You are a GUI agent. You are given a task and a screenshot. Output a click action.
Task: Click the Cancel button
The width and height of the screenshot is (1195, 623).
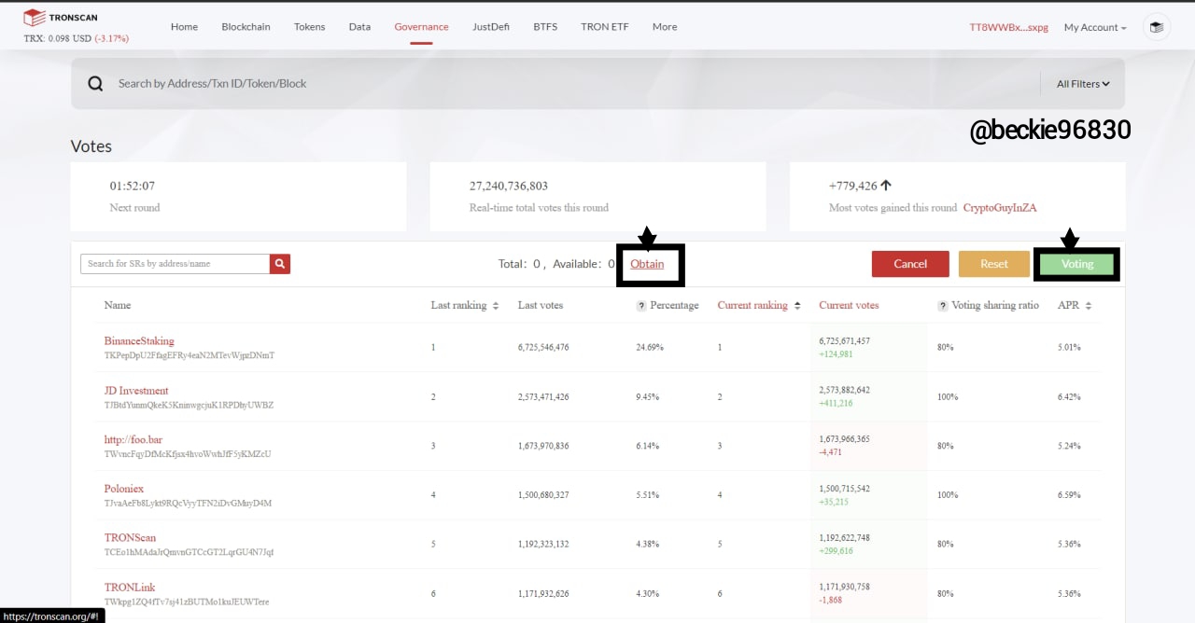coord(910,264)
